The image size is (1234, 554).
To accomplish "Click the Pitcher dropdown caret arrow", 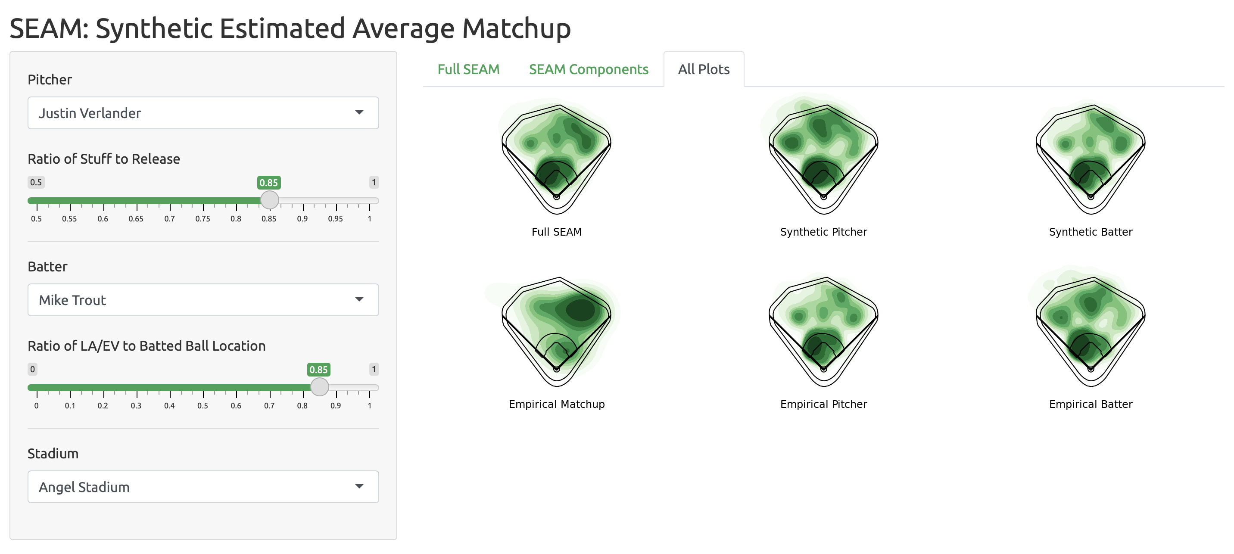I will (359, 112).
